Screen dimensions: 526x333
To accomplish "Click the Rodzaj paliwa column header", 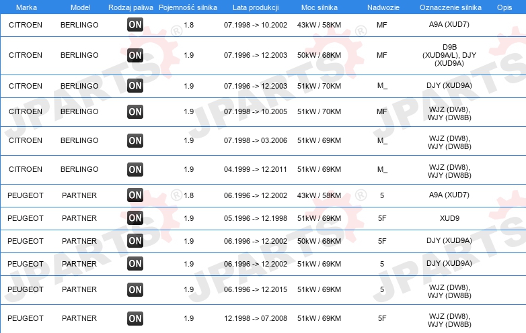I will pyautogui.click(x=130, y=7).
